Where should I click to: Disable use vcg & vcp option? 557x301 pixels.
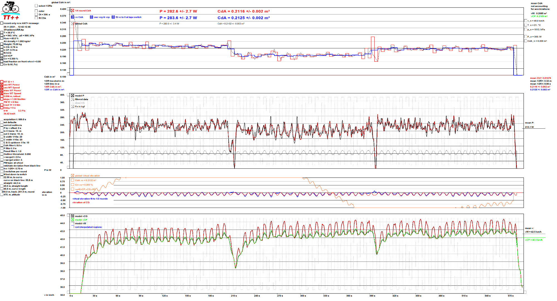[x=91, y=17]
